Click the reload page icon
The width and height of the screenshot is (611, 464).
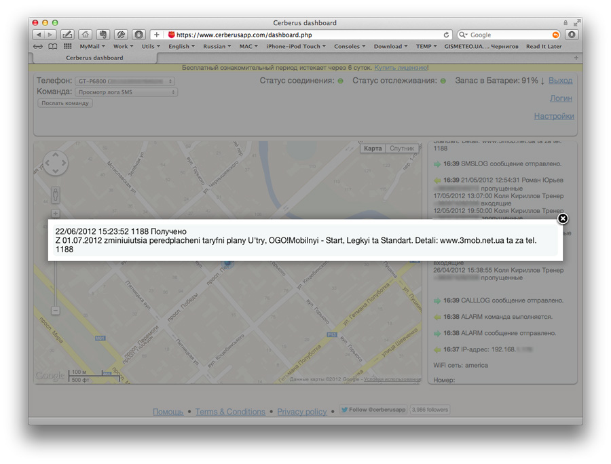[446, 35]
